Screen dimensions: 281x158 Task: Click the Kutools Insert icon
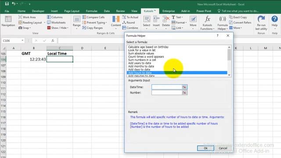point(156,19)
